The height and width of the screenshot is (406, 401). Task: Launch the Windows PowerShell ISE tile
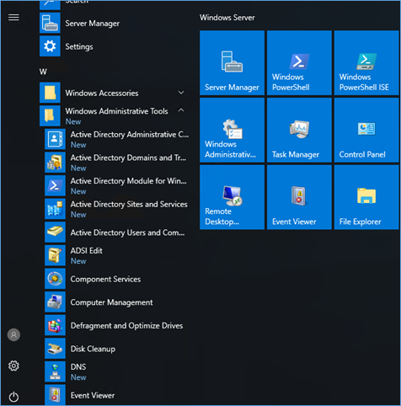point(366,63)
